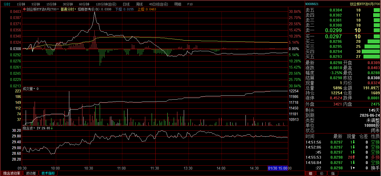
Task: Open the 成交量 indicator dropdown
Action: pyautogui.click(x=34, y=89)
